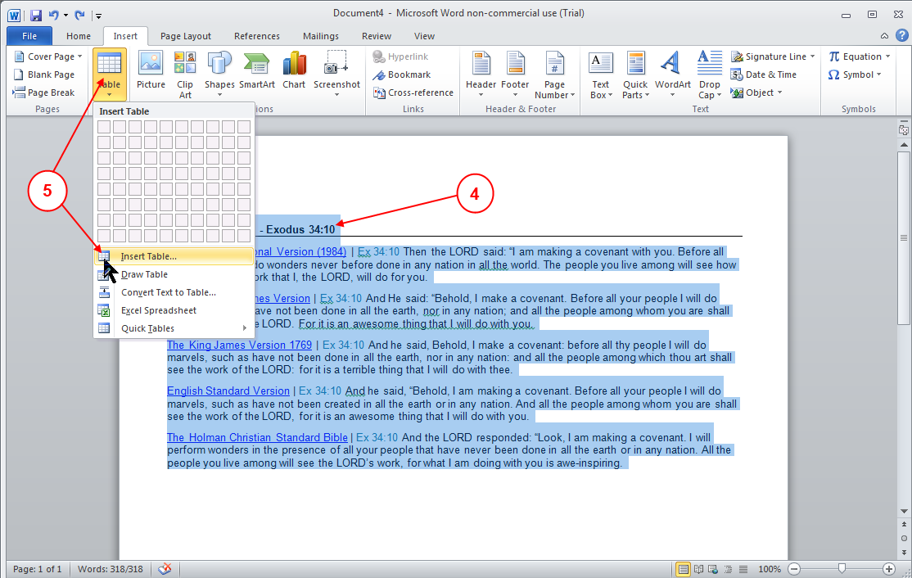Open the English Standard Version link

pos(228,391)
